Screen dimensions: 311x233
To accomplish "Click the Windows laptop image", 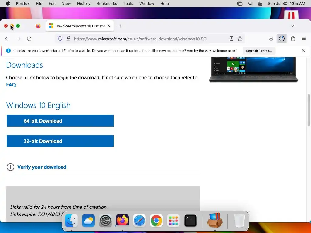I will click(x=254, y=70).
